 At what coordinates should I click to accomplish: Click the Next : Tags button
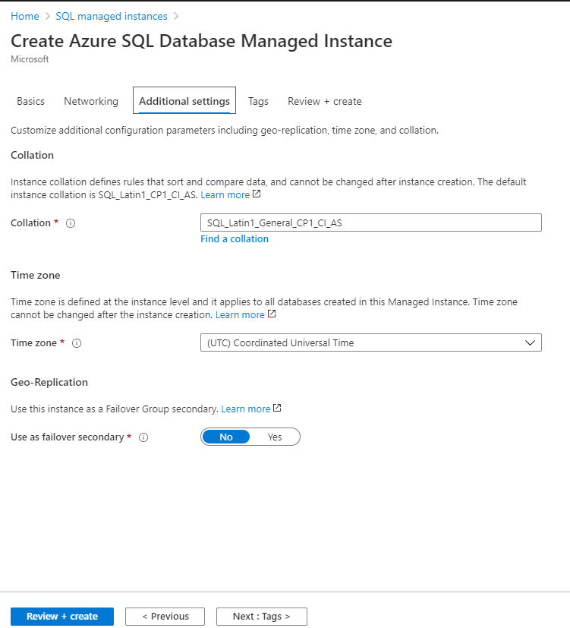pos(261,616)
